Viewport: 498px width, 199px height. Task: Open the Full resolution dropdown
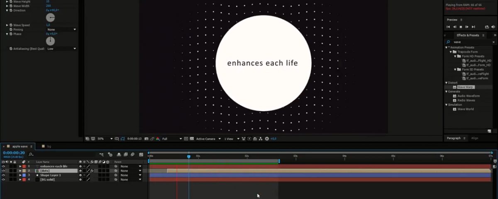click(172, 138)
